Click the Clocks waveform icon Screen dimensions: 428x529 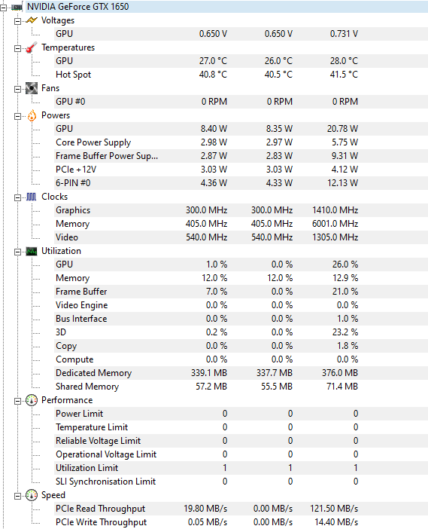pos(32,197)
